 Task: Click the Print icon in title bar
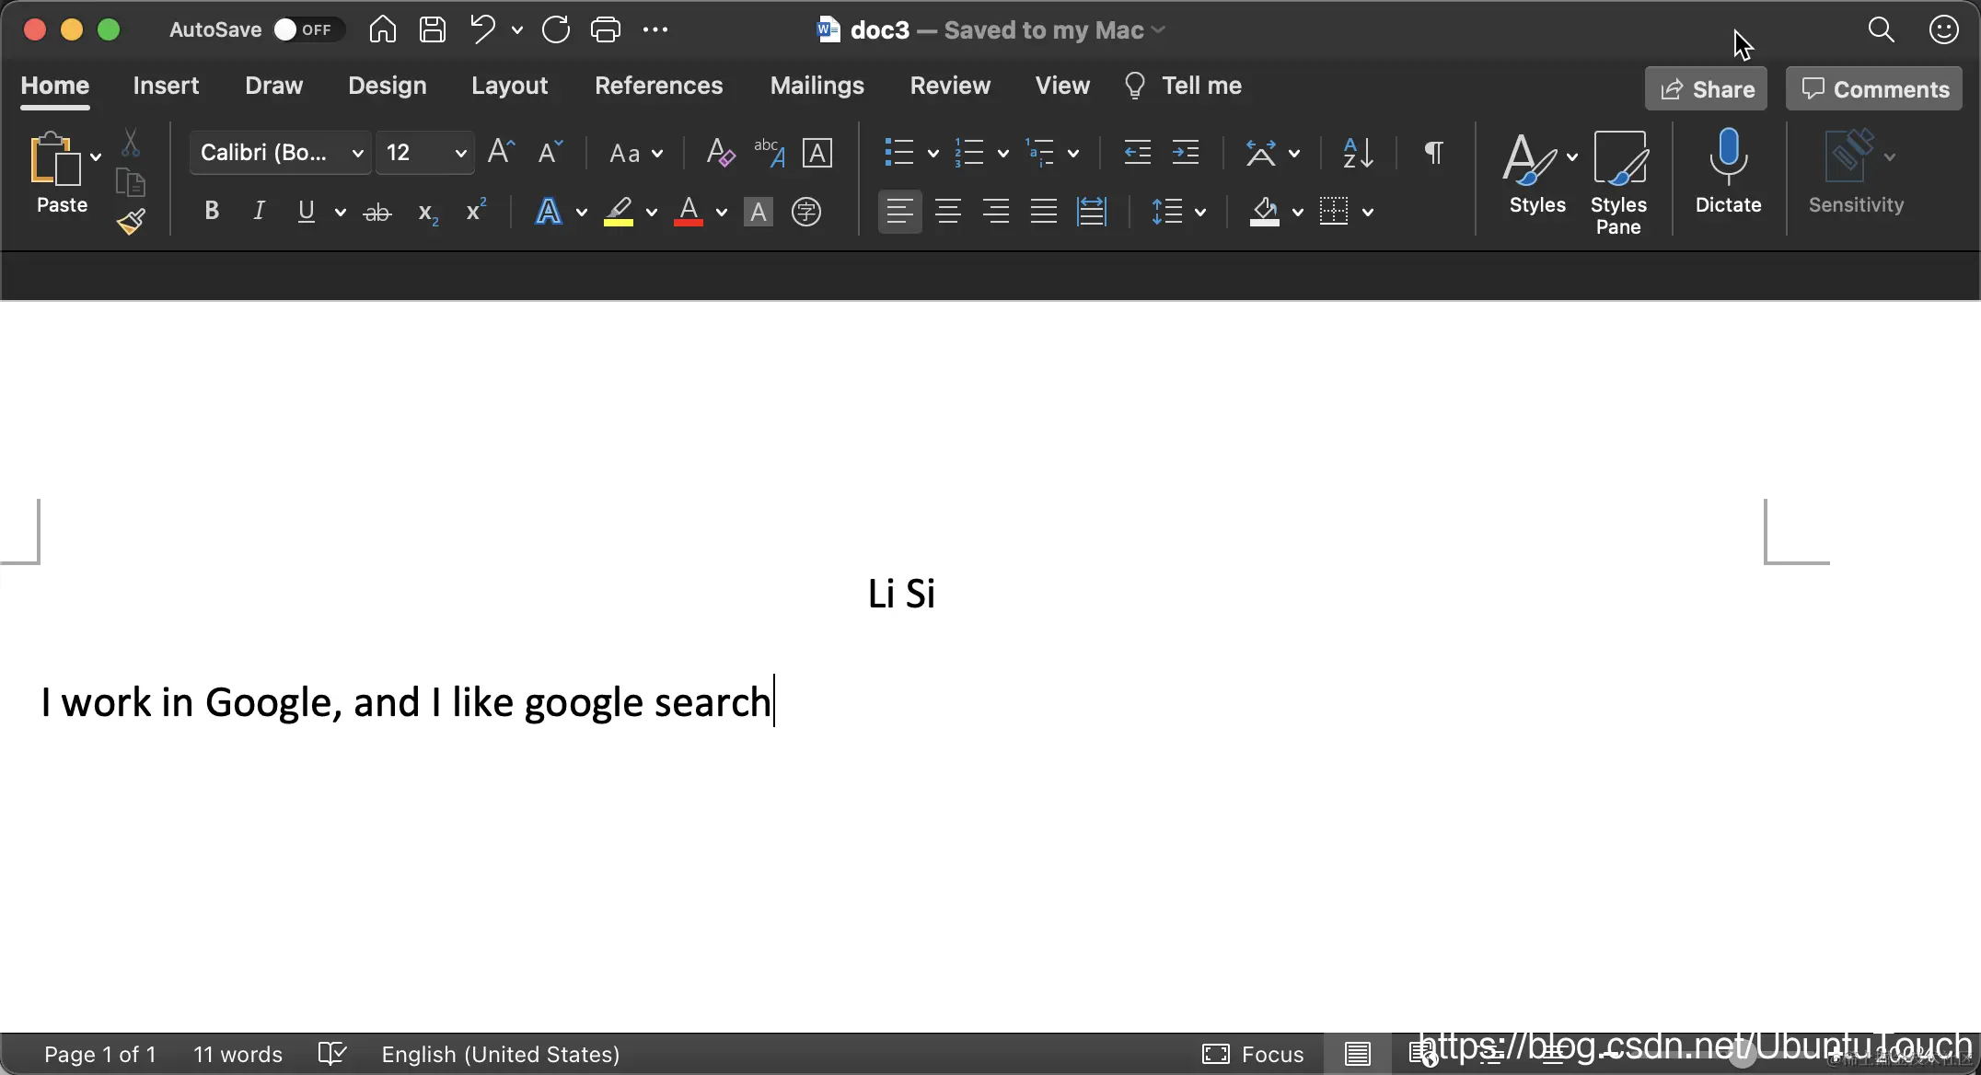tap(605, 29)
